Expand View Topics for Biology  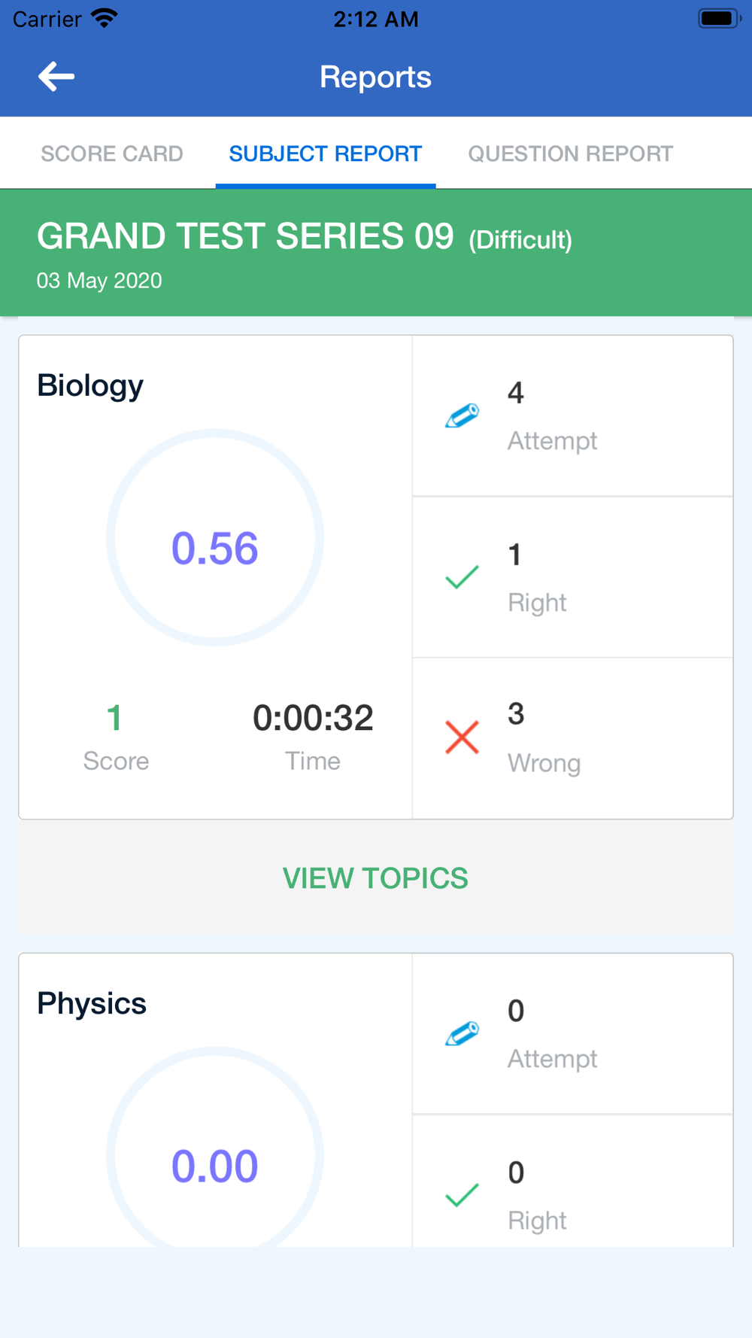375,877
